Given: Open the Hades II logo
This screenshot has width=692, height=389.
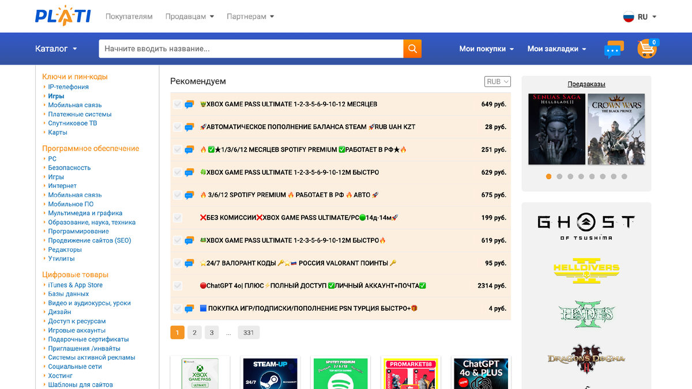Looking at the screenshot, I should click(x=586, y=314).
